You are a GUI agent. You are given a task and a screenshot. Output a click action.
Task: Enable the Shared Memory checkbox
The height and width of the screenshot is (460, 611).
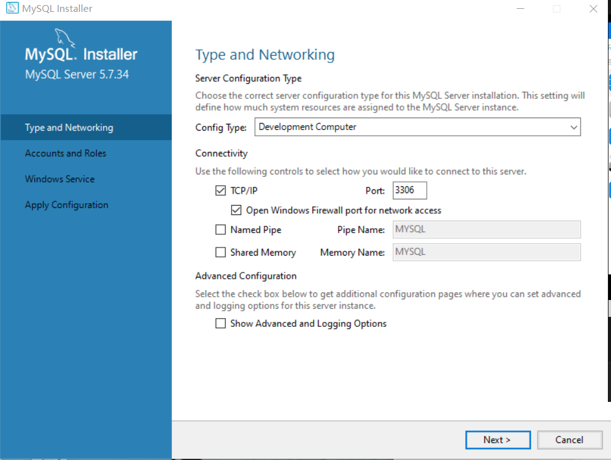coord(221,252)
